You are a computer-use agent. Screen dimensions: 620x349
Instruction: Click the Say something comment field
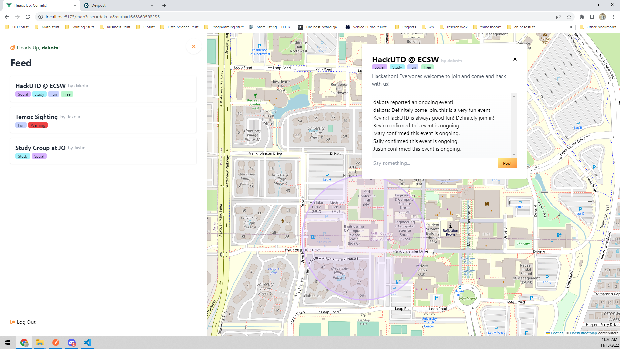(434, 163)
